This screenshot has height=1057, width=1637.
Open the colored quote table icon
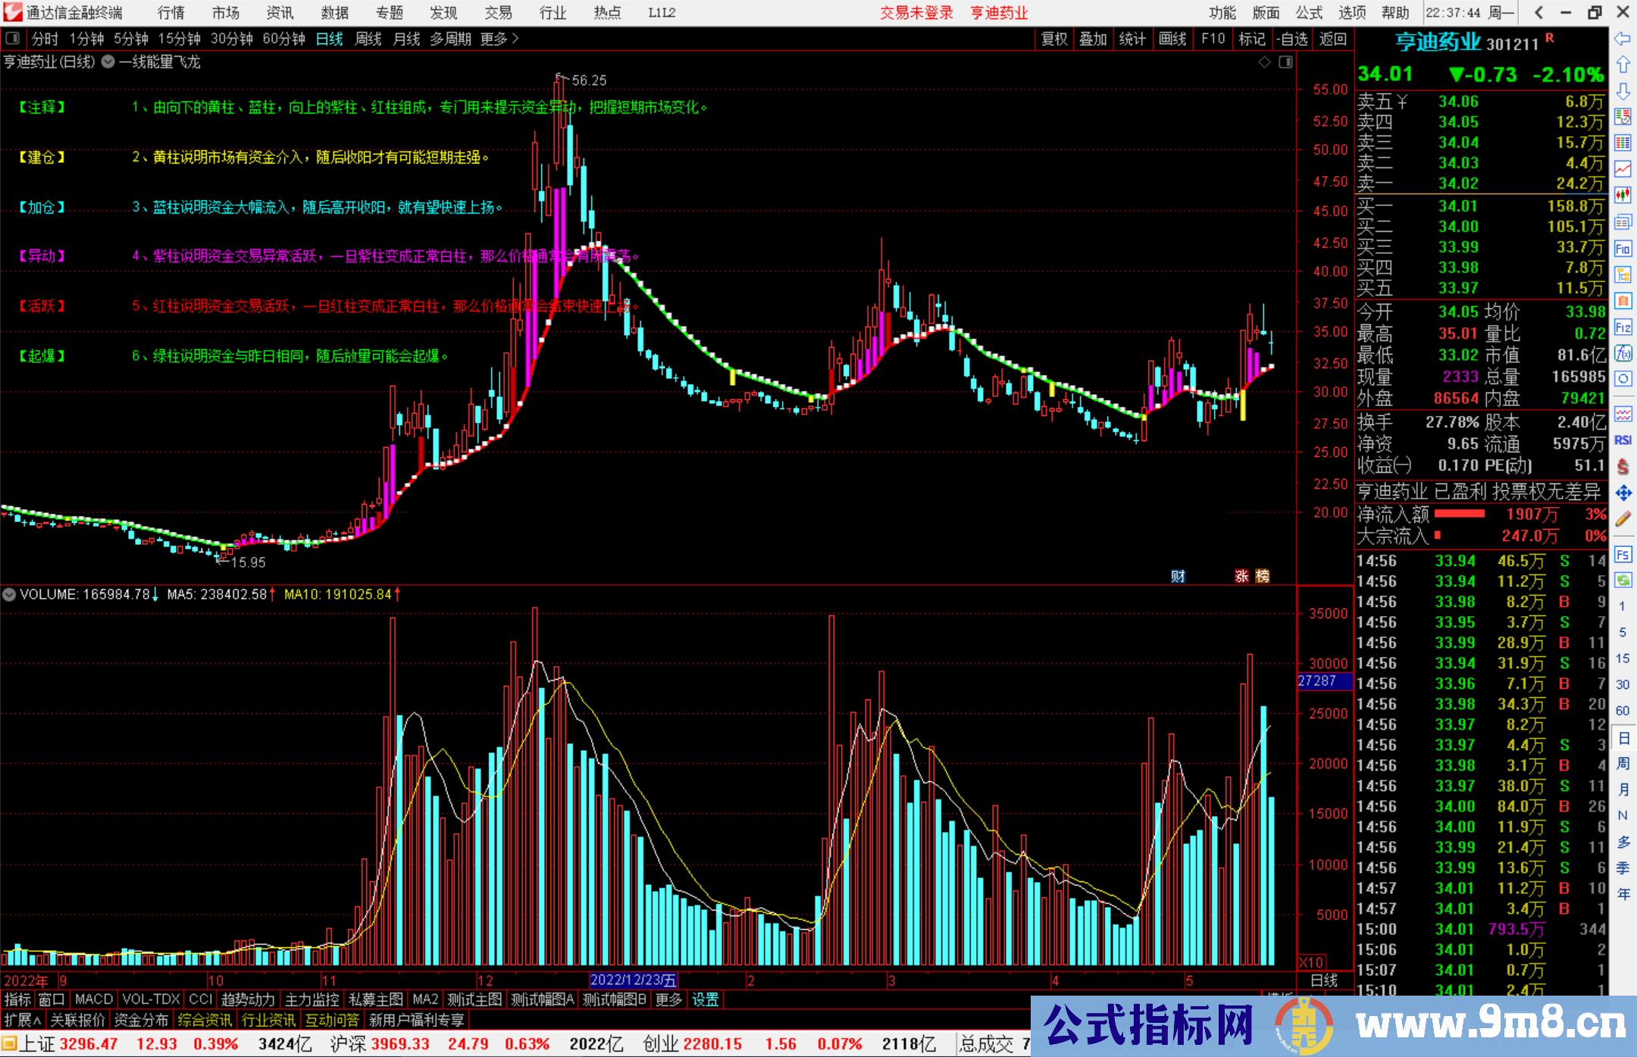[x=1623, y=143]
